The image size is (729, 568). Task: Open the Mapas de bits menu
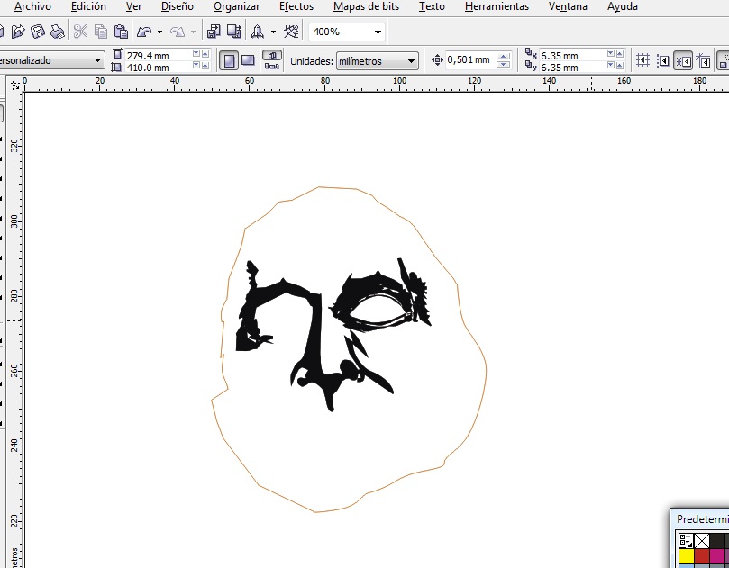366,6
